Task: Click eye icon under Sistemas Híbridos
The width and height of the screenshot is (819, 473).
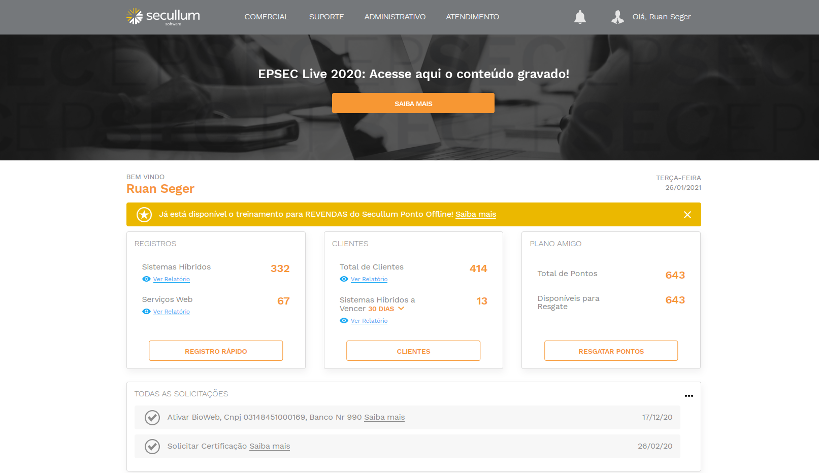Action: tap(146, 279)
